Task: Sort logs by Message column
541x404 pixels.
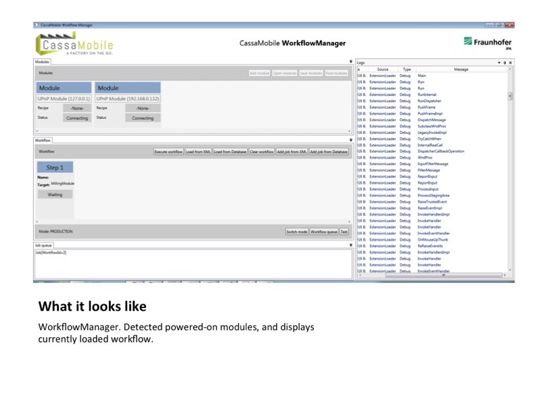Action: (x=461, y=70)
